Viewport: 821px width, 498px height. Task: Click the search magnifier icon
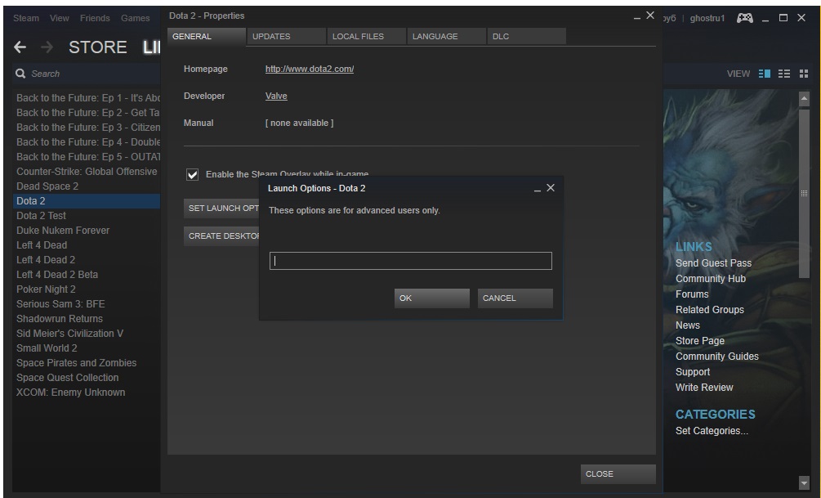[18, 74]
